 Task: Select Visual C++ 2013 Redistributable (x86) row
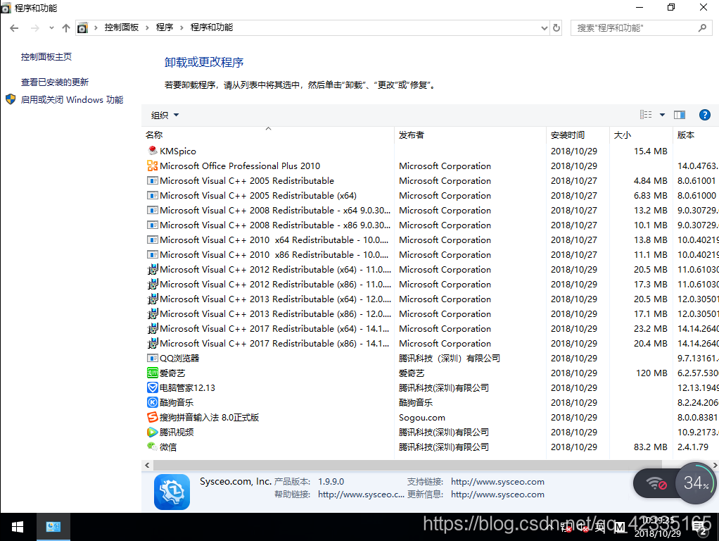coord(430,313)
